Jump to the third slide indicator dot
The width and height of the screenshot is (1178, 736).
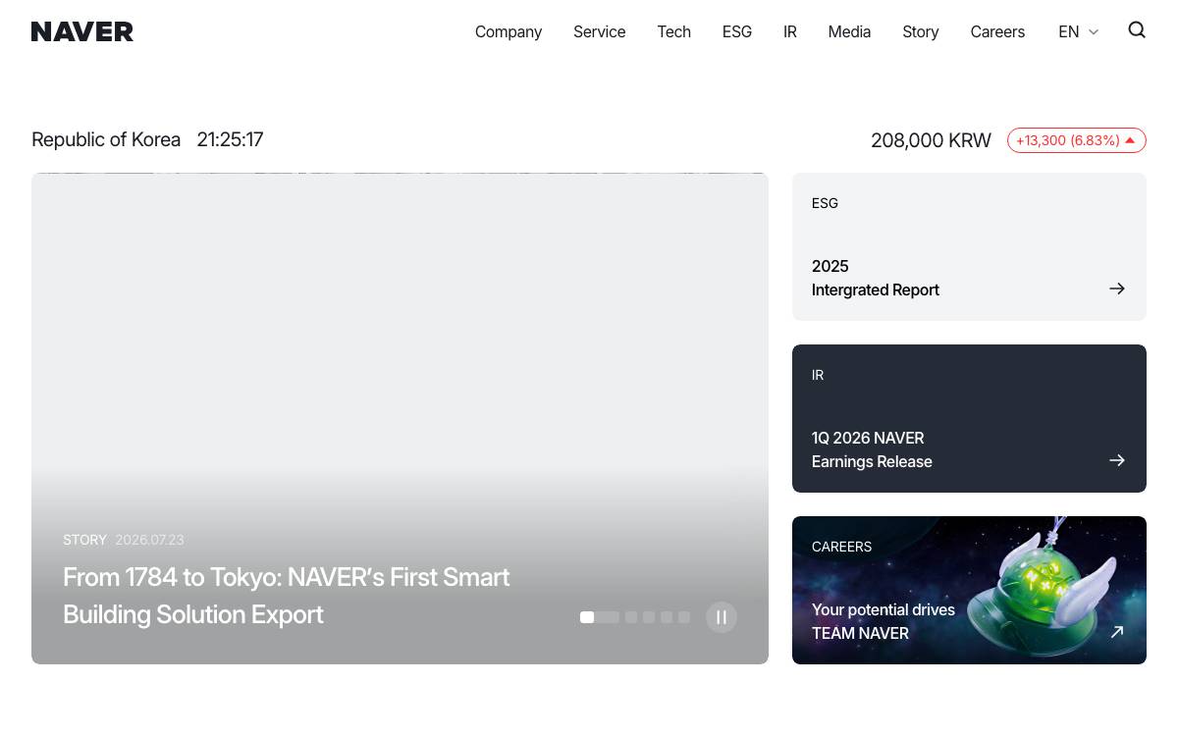649,617
